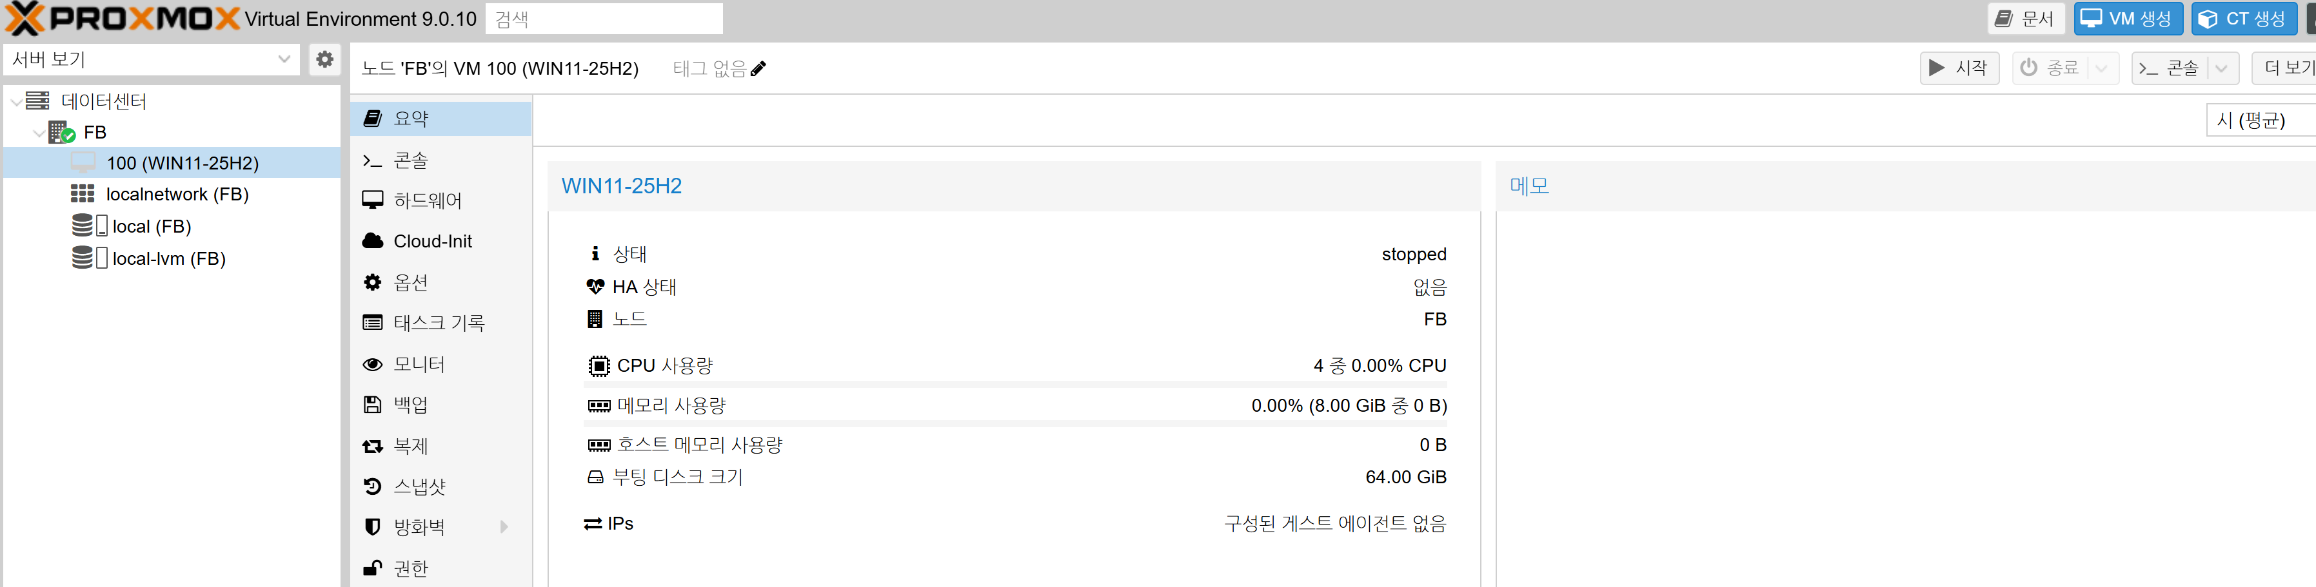Viewport: 2316px width, 587px height.
Task: Open the 태스크 기록 tab
Action: pos(440,323)
